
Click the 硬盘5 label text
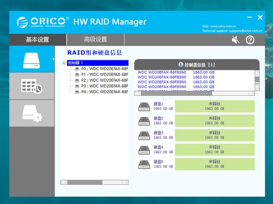click(158, 162)
